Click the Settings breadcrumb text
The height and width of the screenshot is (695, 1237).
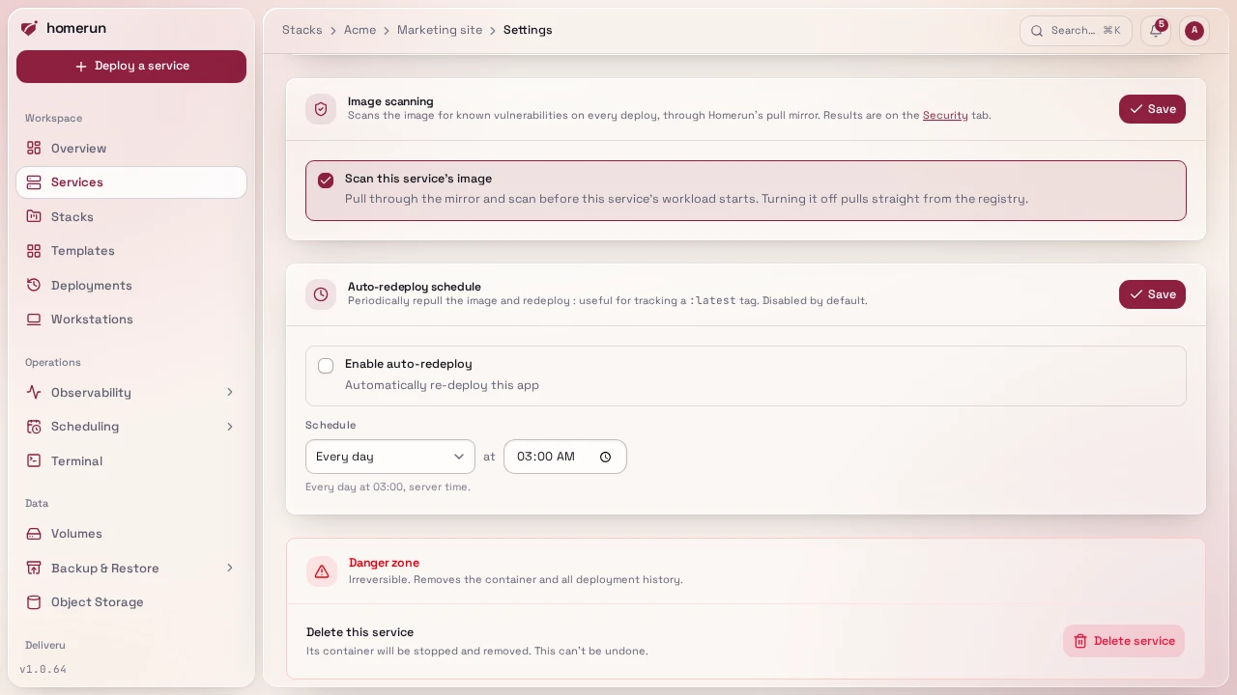528,30
